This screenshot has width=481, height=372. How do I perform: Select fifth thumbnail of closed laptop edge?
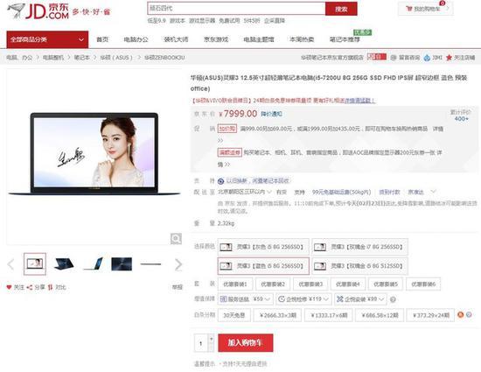150,264
